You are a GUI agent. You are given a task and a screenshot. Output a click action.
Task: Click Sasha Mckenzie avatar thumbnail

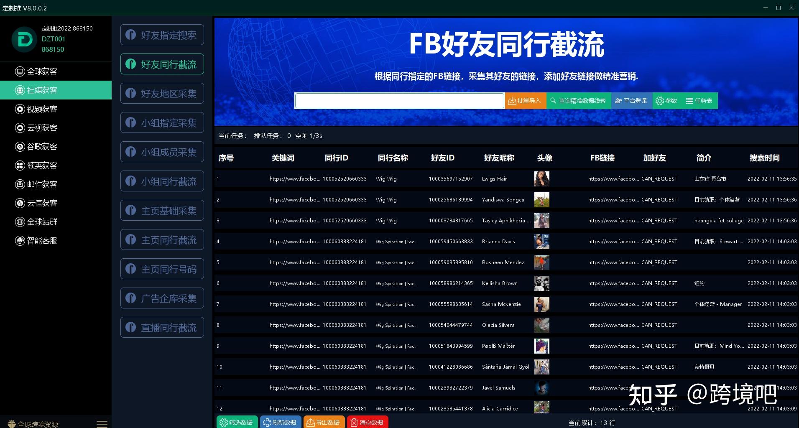pos(542,304)
